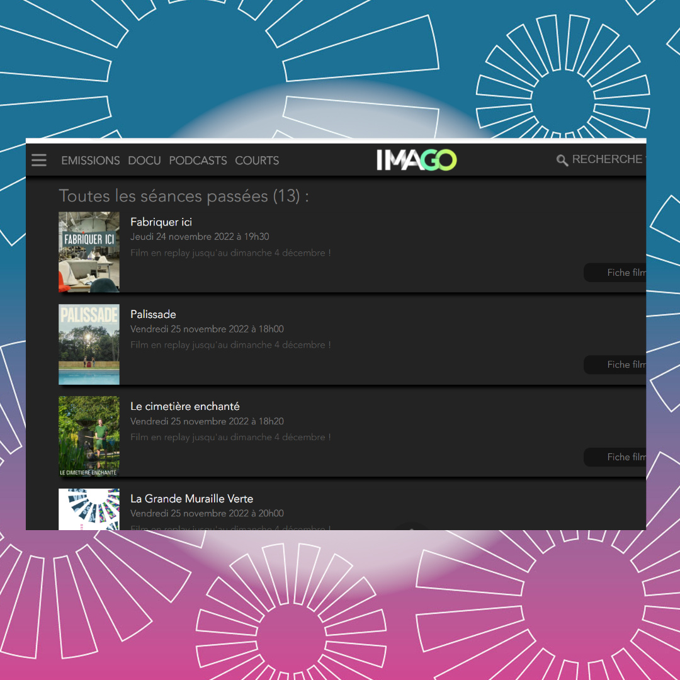Click the search magnifier icon
Image resolution: width=680 pixels, height=680 pixels.
[562, 161]
